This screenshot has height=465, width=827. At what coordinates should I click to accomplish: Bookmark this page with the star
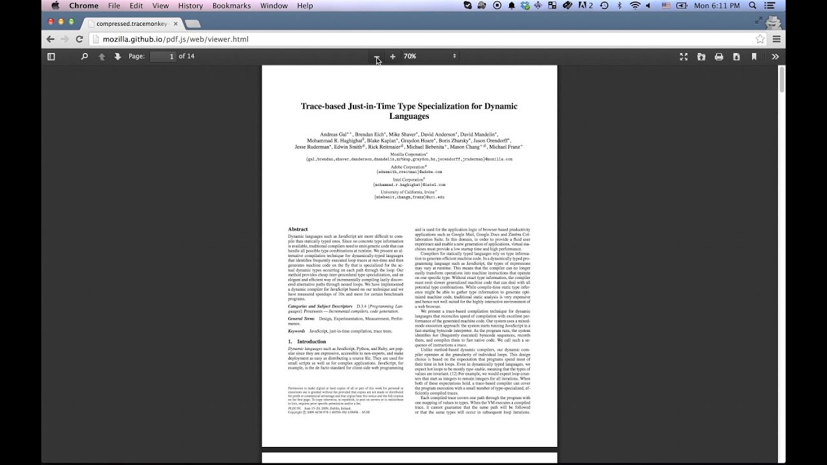click(x=760, y=39)
